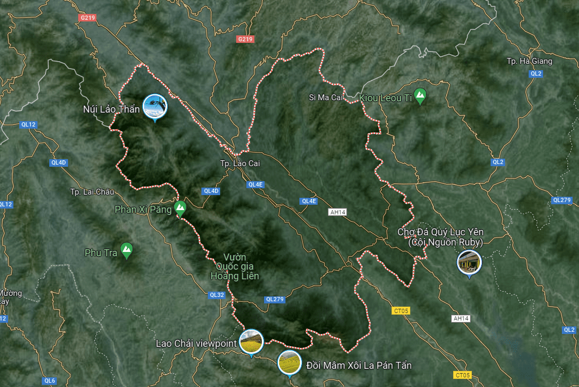579x387 pixels.
Task: Open the Kiou Leou Ti mountain pin
Action: pyautogui.click(x=420, y=96)
